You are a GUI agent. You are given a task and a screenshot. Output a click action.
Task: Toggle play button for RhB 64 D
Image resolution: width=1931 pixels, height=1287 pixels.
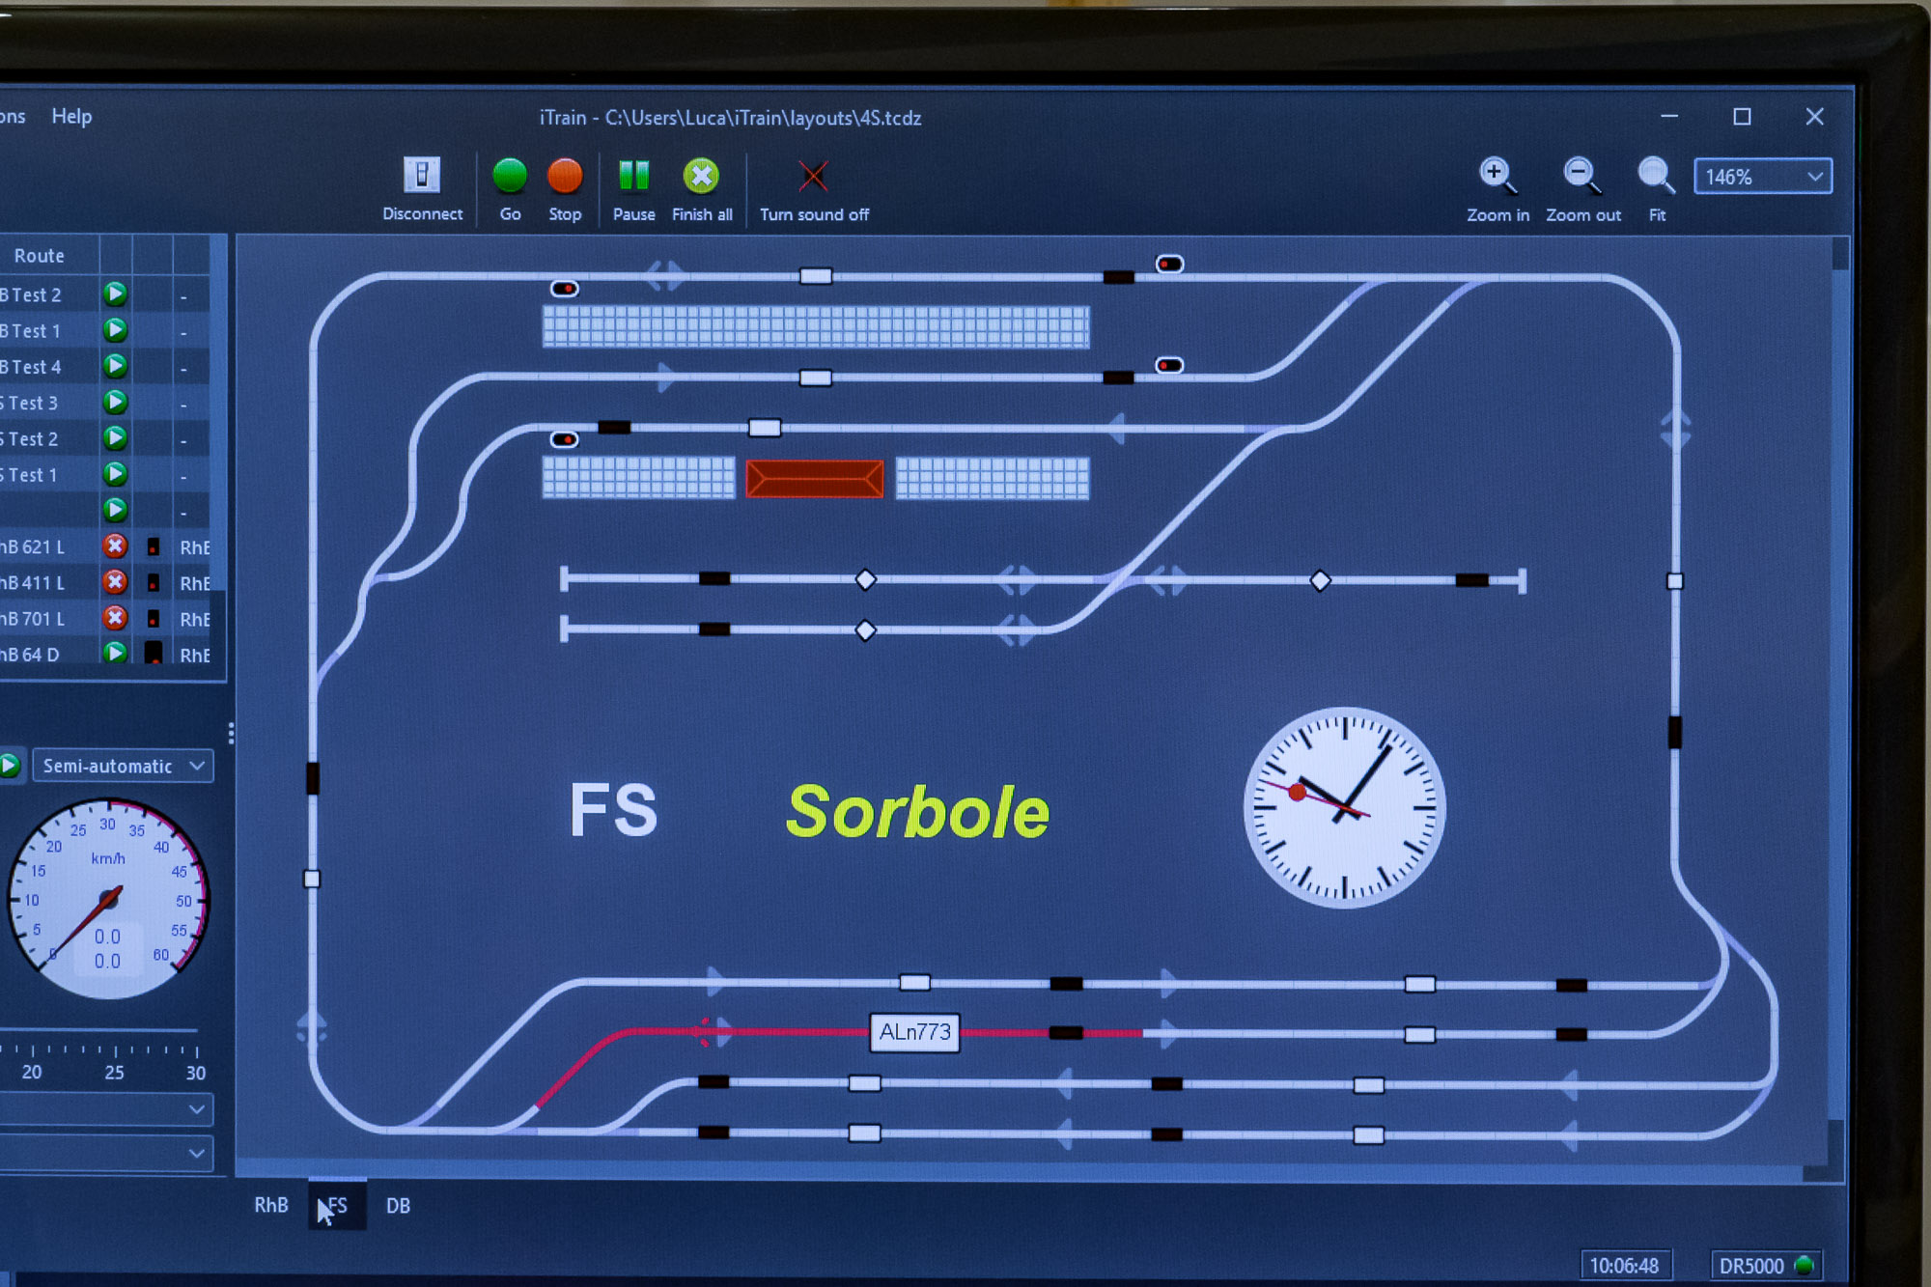point(115,654)
